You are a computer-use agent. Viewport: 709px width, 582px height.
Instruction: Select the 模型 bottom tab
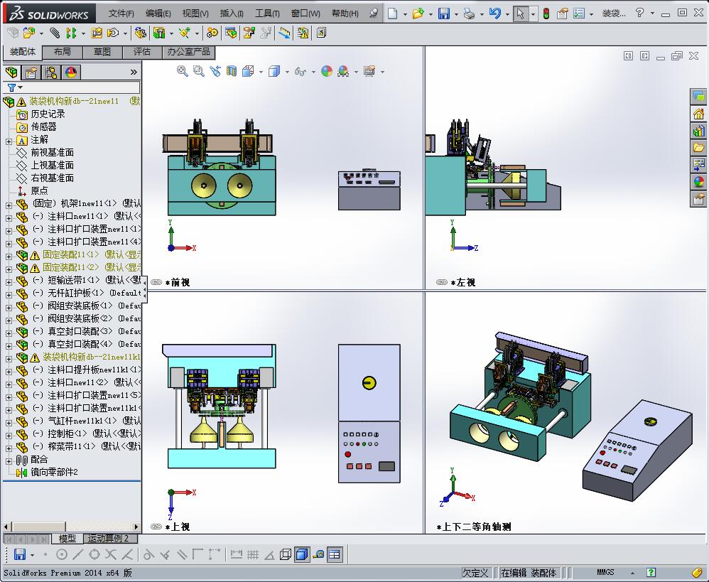pos(67,539)
